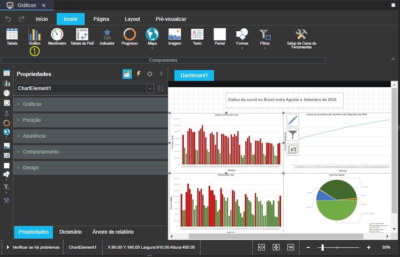Choose the gauge icon in left sidebar

coord(7,93)
